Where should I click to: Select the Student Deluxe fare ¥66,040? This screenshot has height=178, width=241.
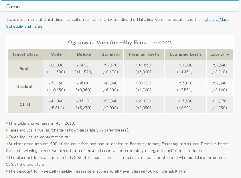(84, 83)
